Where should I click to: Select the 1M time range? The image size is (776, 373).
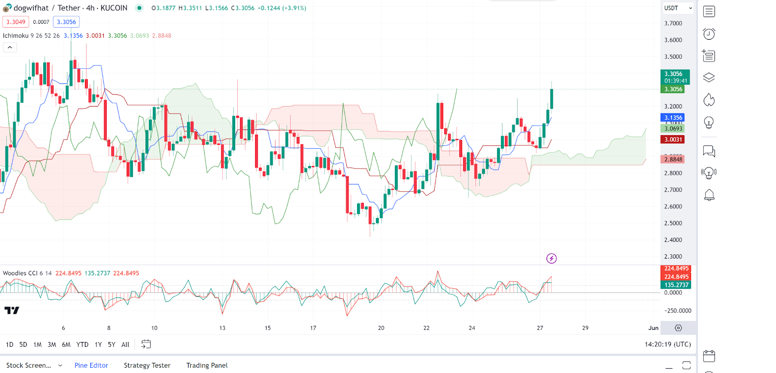coord(37,344)
